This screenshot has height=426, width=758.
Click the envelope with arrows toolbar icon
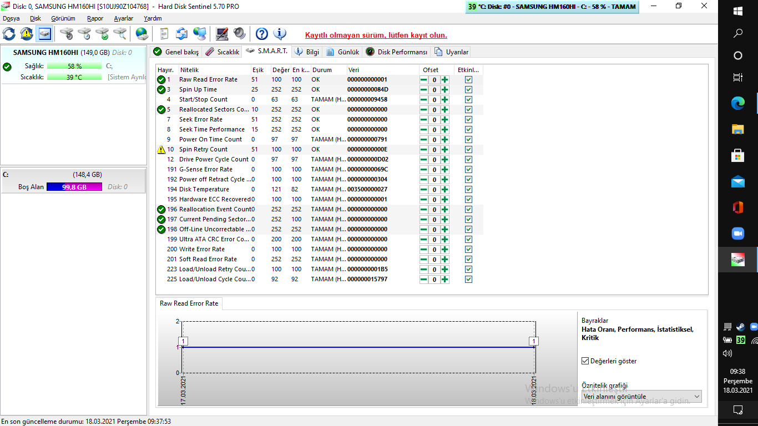pyautogui.click(x=182, y=34)
